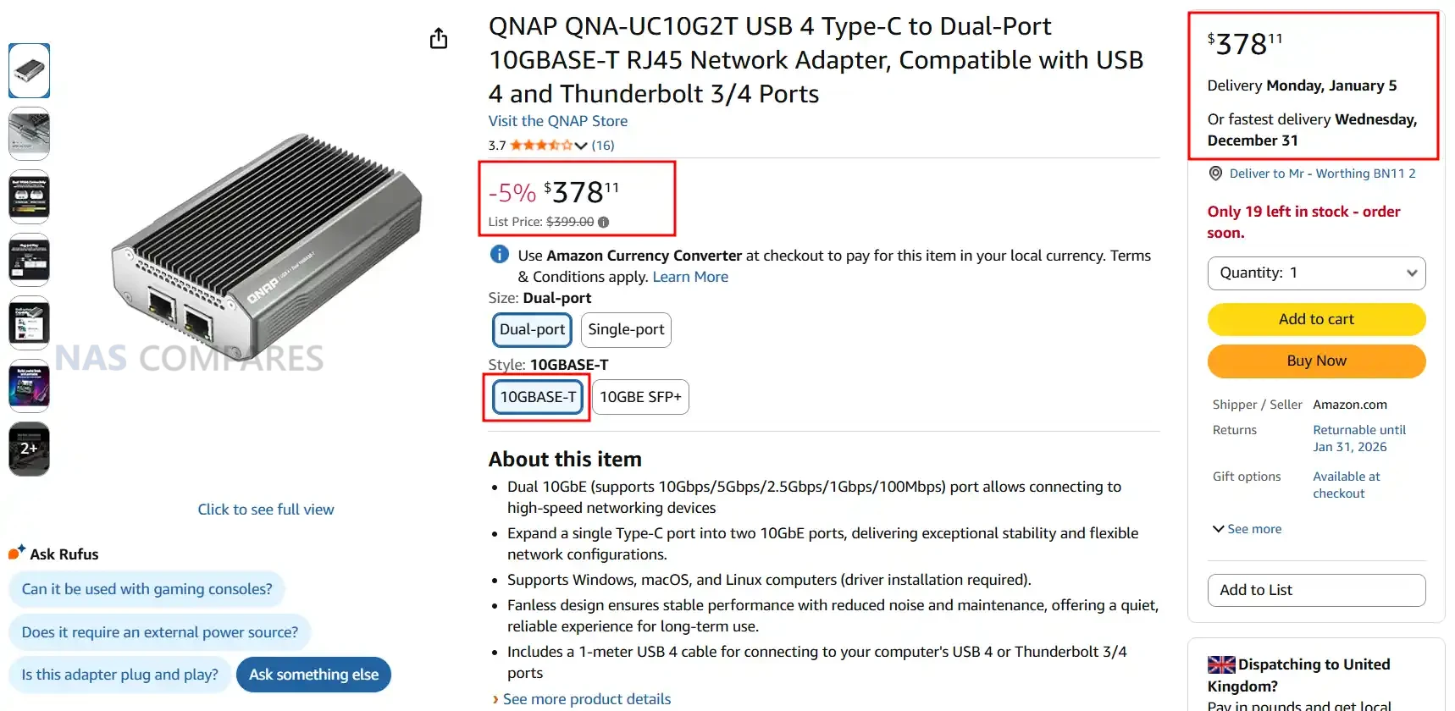1455x711 pixels.
Task: Open the 2+ more images thumbnail
Action: pyautogui.click(x=29, y=449)
